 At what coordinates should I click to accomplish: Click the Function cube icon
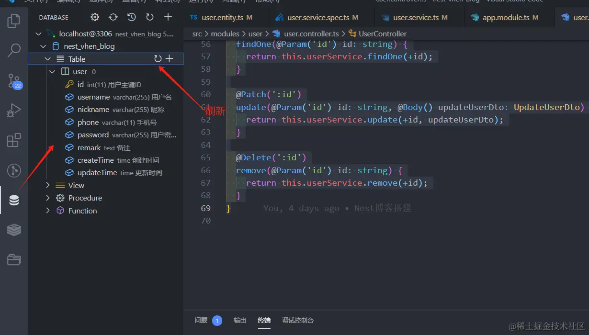[60, 211]
